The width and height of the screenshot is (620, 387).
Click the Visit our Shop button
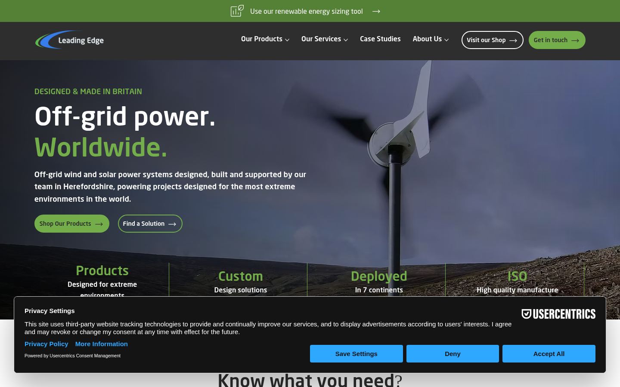pyautogui.click(x=492, y=40)
